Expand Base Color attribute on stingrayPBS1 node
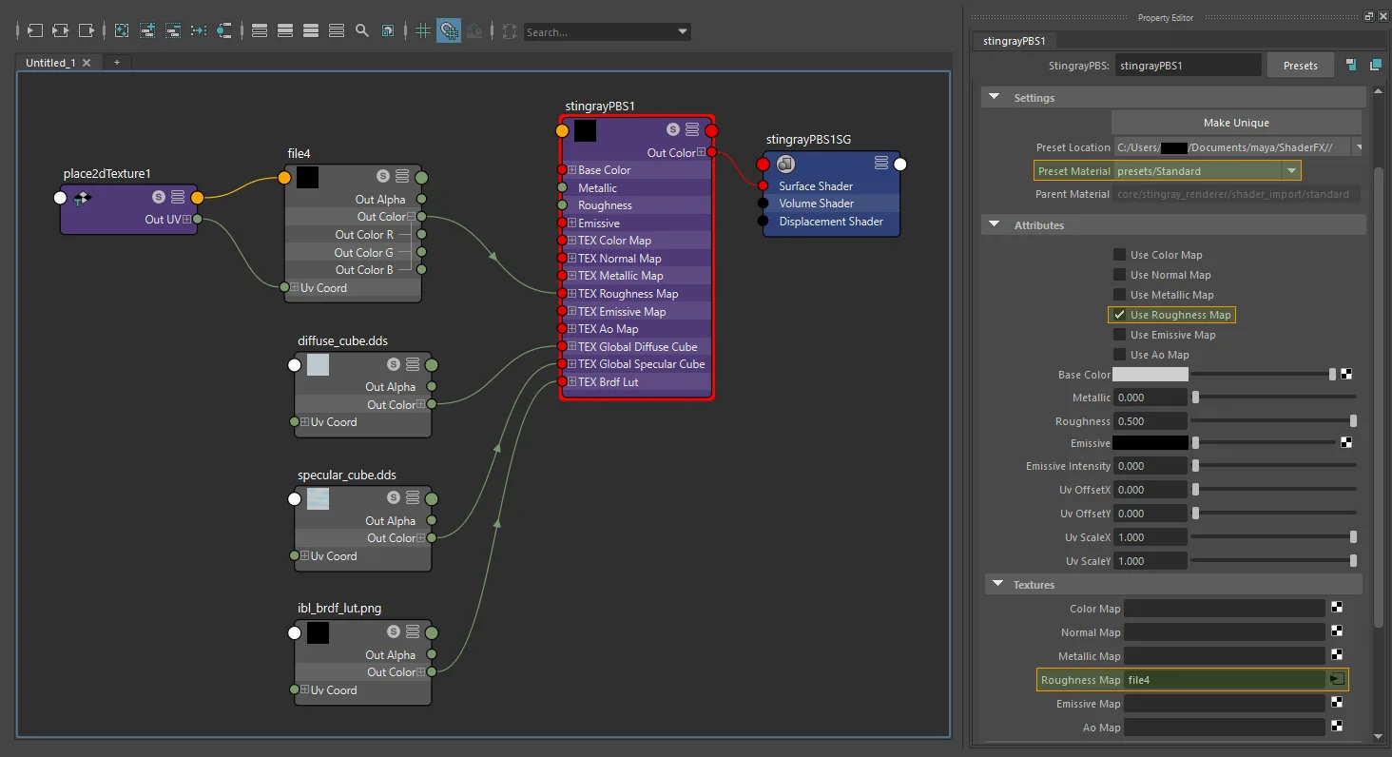Viewport: 1392px width, 757px height. [x=572, y=170]
